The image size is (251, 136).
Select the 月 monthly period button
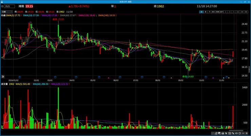point(210,12)
